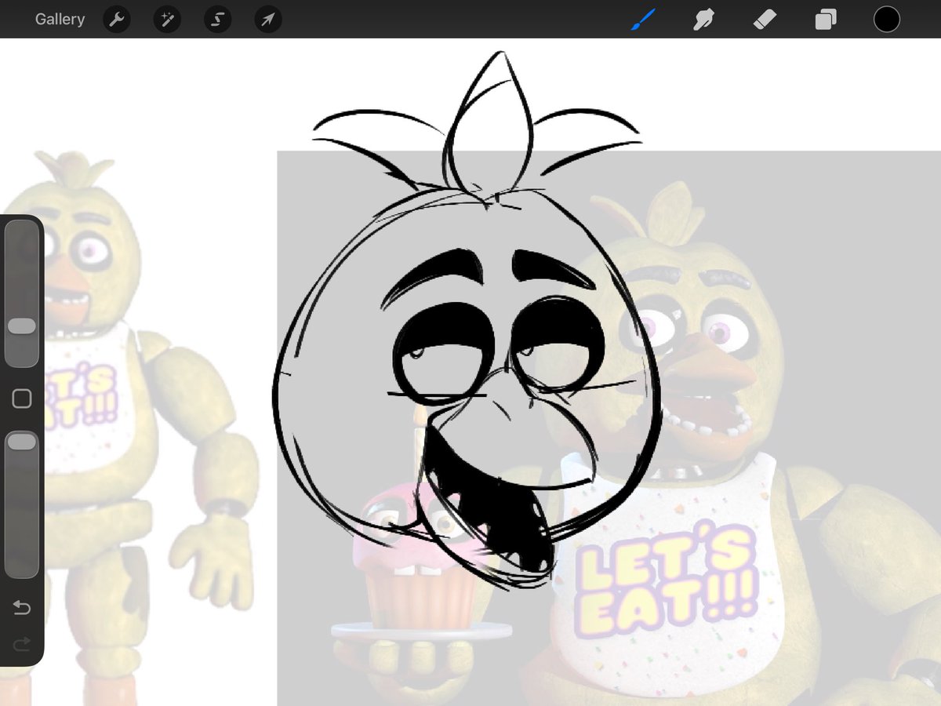Redo the last undone stroke
941x706 pixels.
(22, 644)
